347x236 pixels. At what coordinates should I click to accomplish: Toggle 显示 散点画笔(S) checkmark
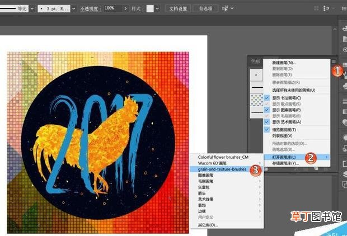(x=267, y=103)
